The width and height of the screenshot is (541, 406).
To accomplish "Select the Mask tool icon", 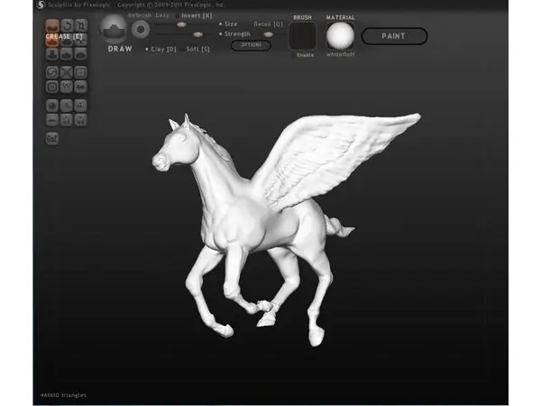I will tap(52, 87).
